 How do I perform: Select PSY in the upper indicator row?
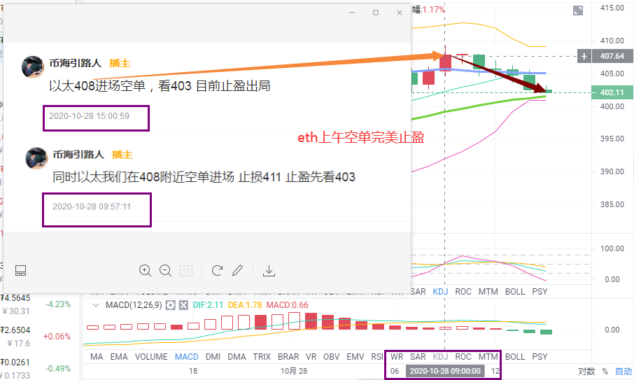pyautogui.click(x=540, y=291)
